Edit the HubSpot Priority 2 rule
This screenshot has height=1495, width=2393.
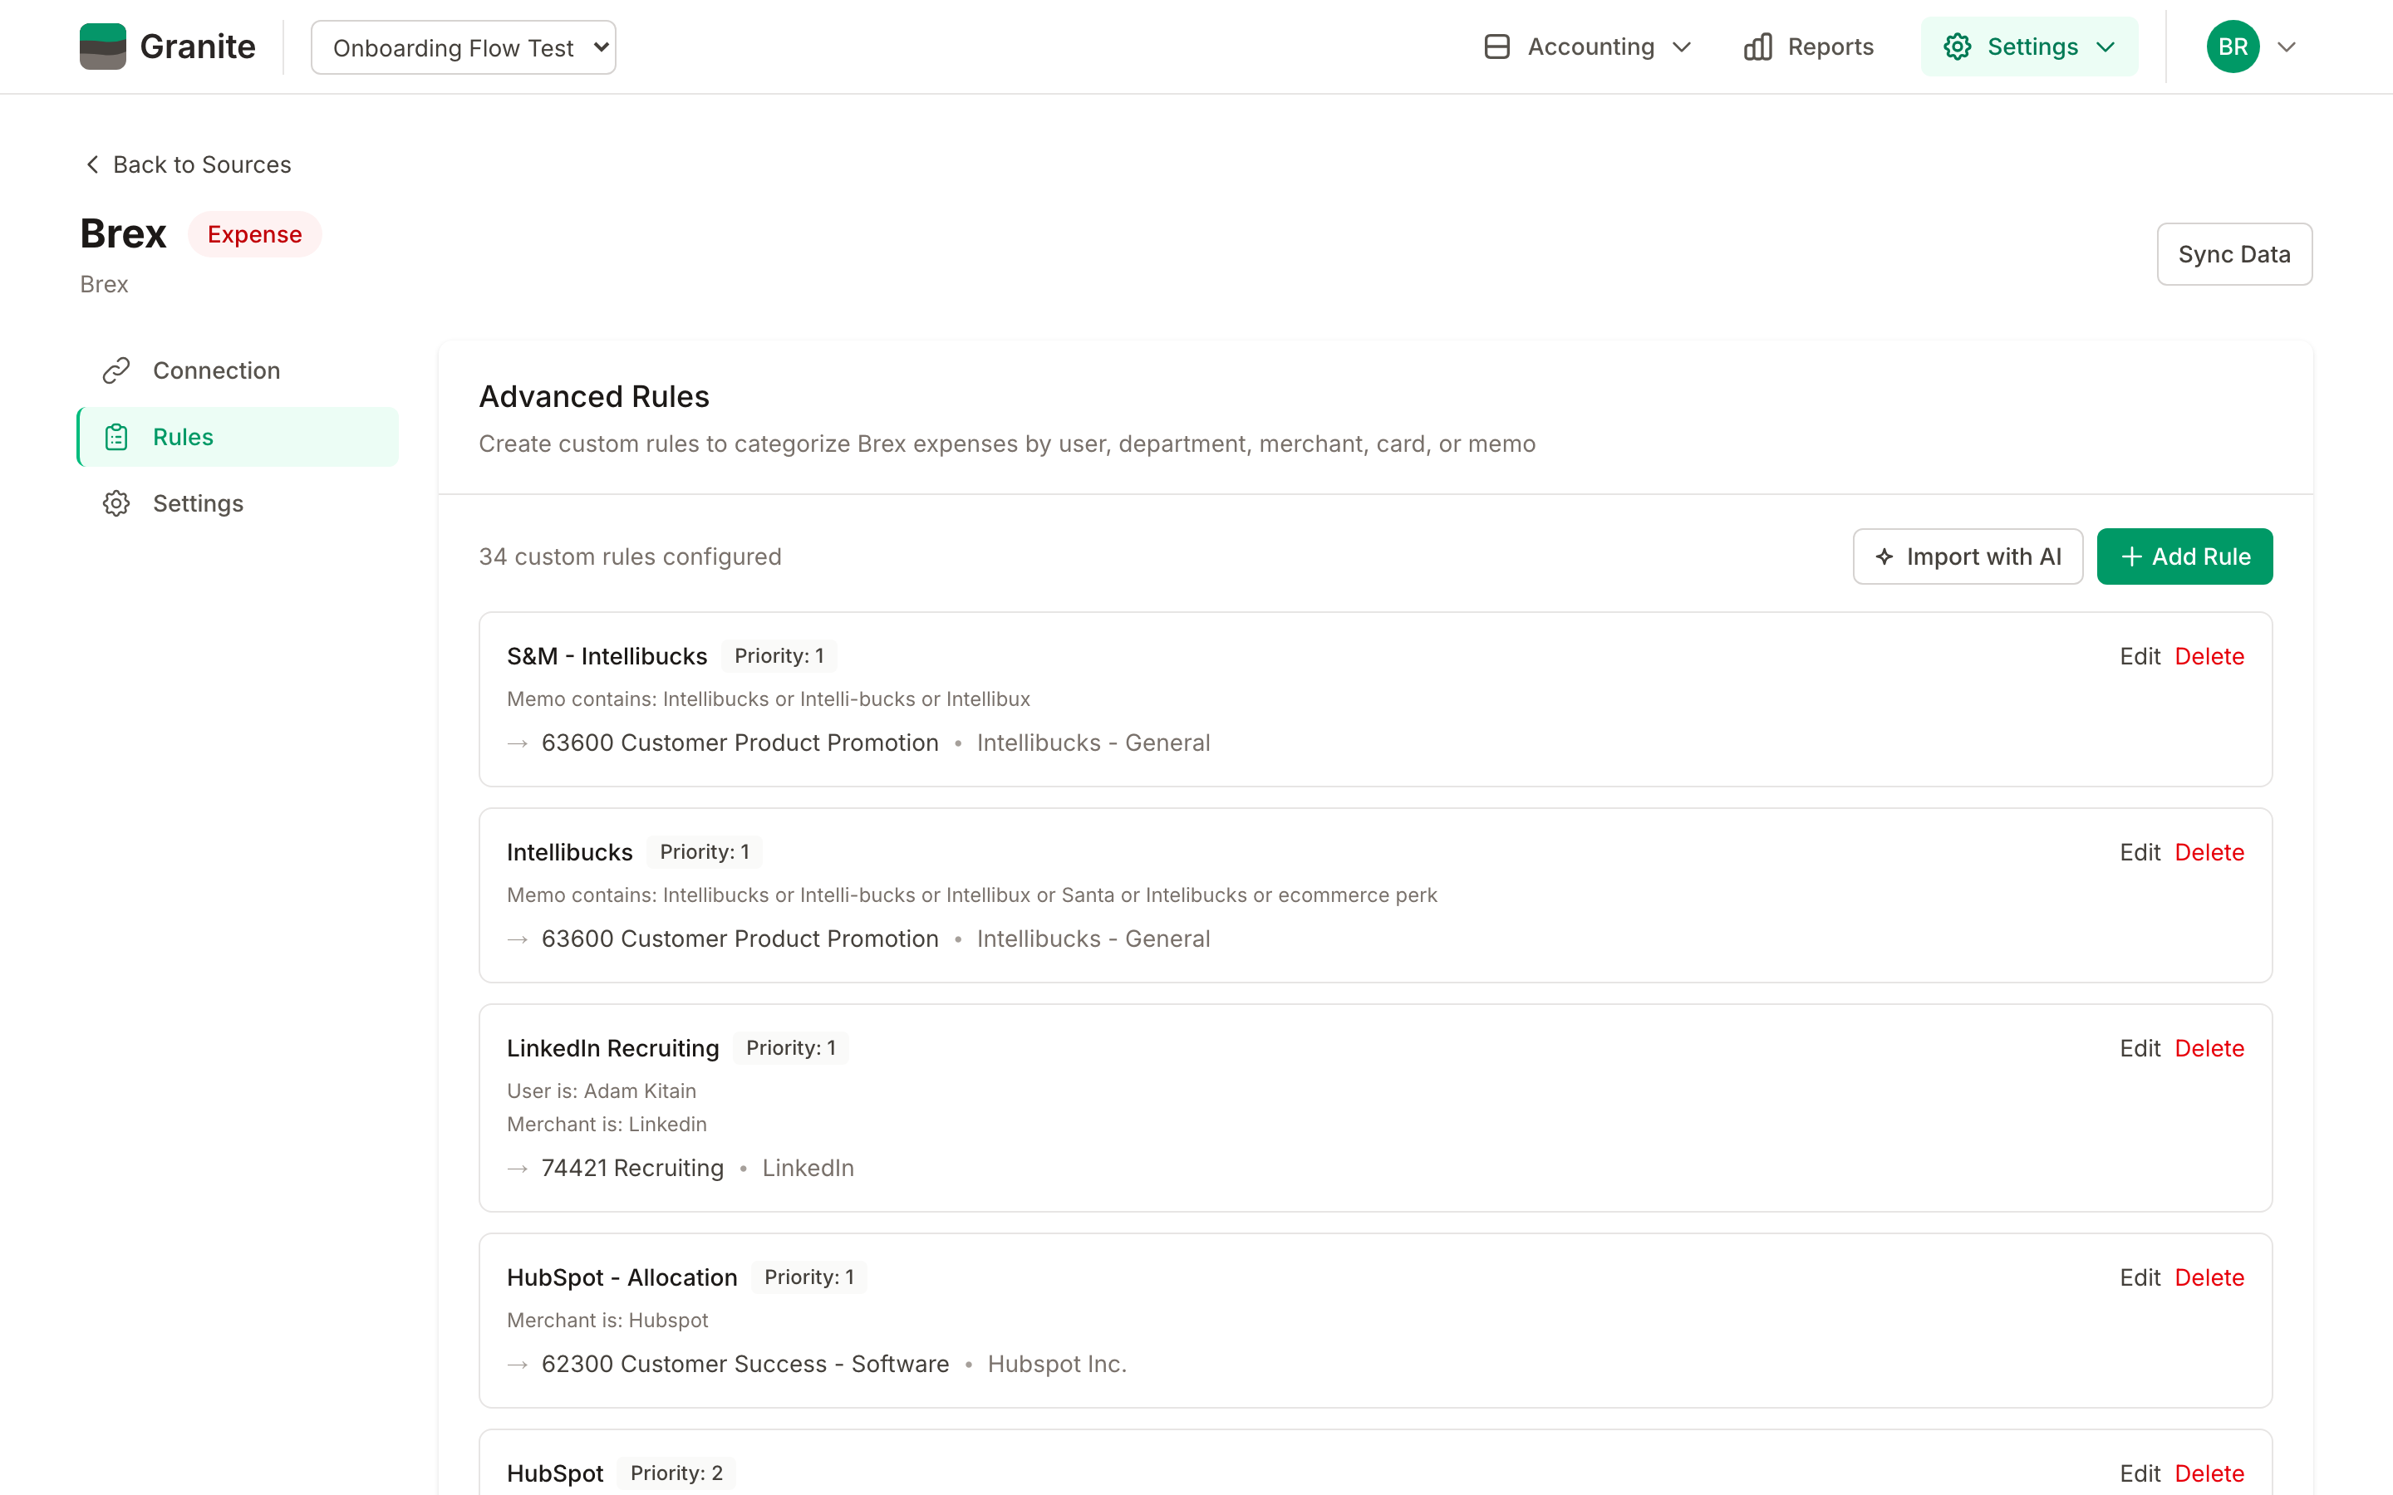2140,1473
